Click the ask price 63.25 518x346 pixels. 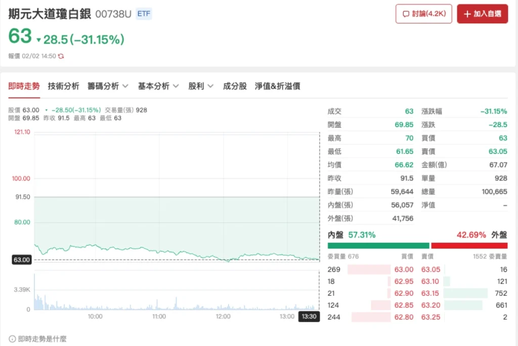[x=431, y=317]
